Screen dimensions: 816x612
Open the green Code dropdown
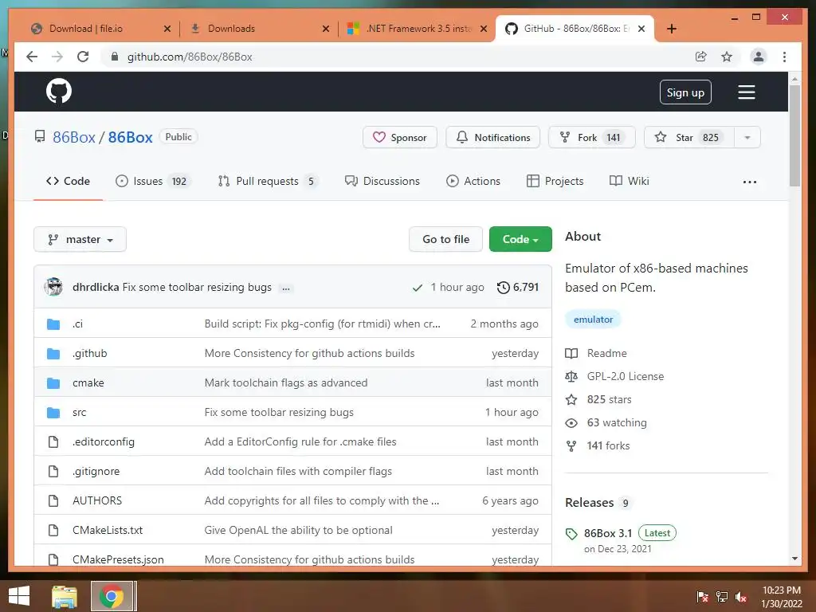coord(520,239)
